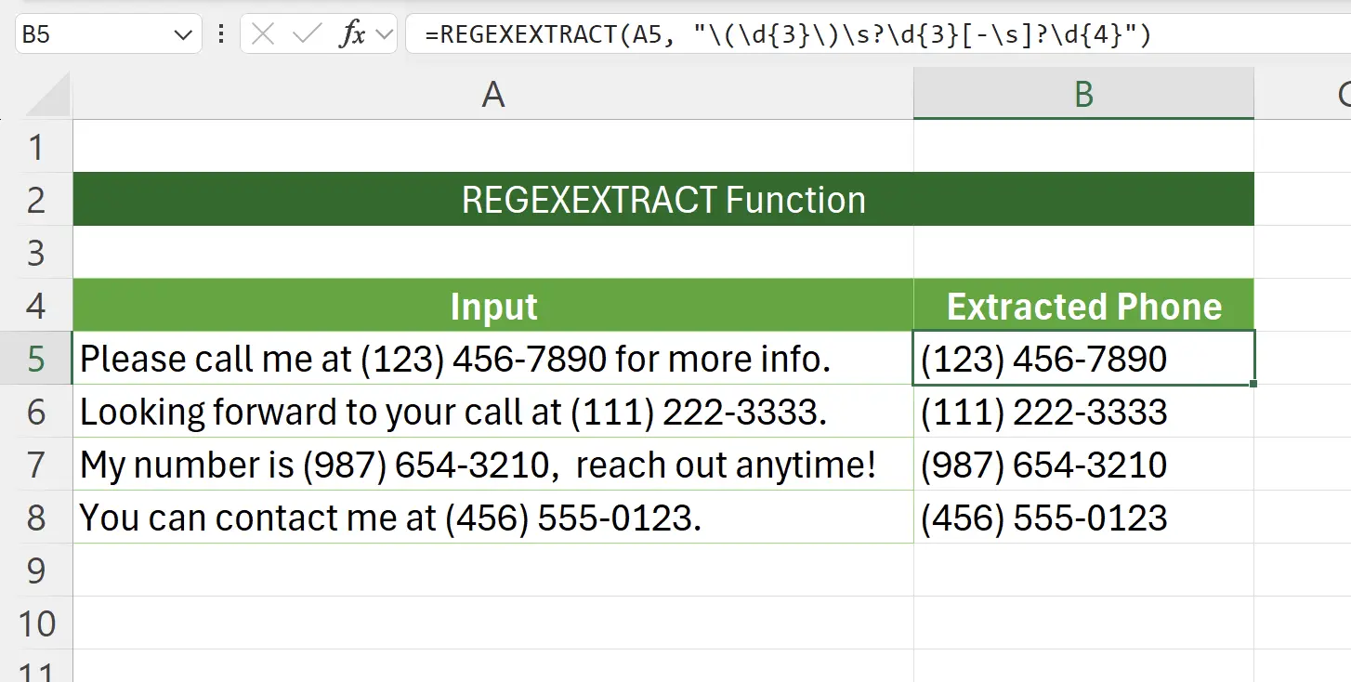This screenshot has width=1351, height=682.
Task: Select the Extracted Phone header cell
Action: click(1083, 305)
